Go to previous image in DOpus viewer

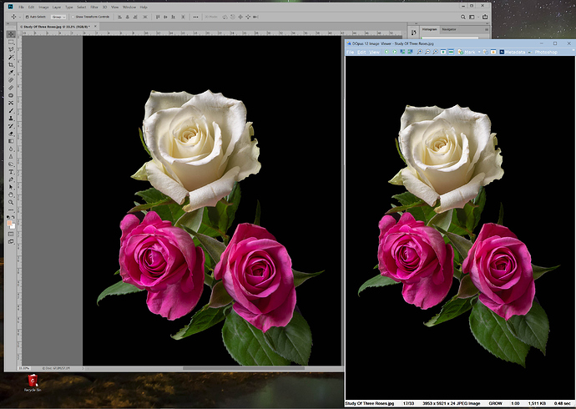pos(387,52)
